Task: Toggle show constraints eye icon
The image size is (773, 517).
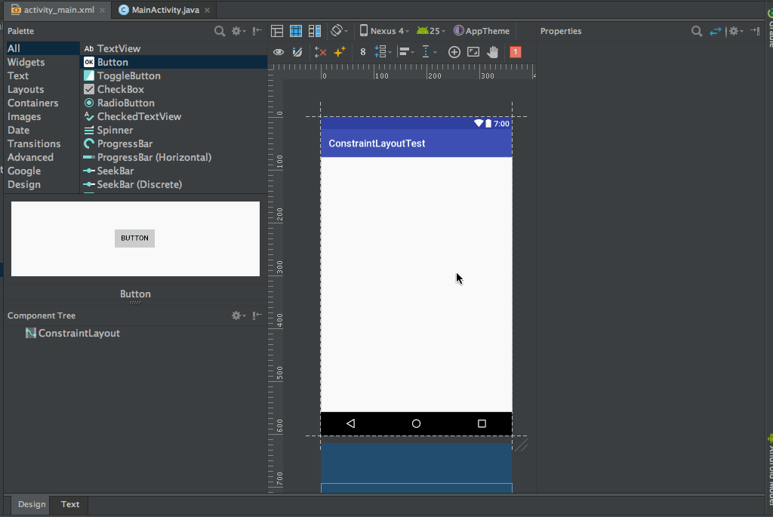Action: tap(279, 52)
